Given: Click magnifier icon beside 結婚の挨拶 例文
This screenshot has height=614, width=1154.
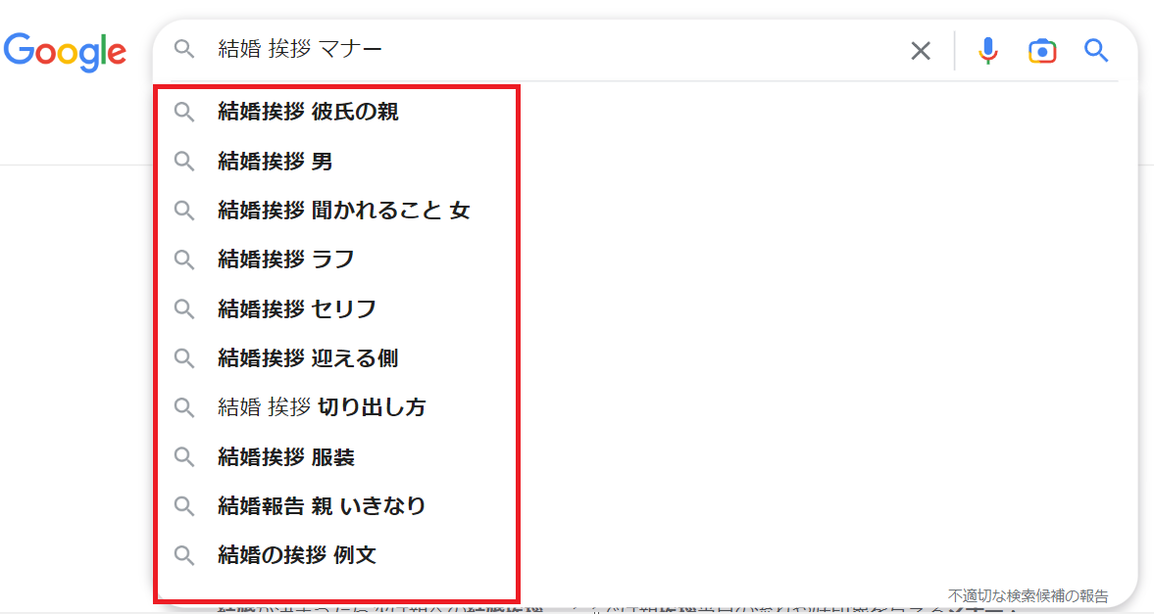Looking at the screenshot, I should (184, 555).
